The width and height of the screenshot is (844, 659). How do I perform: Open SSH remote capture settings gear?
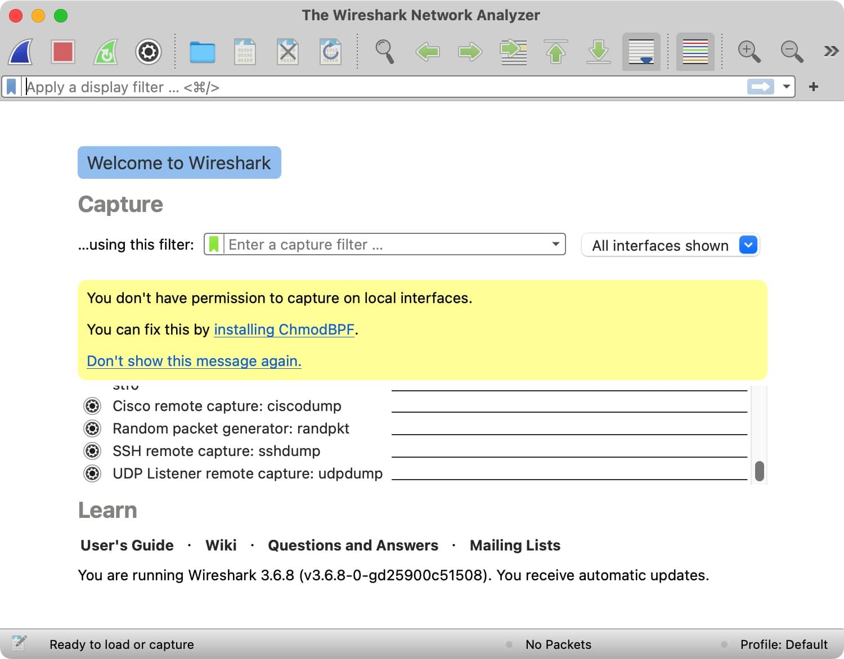92,451
